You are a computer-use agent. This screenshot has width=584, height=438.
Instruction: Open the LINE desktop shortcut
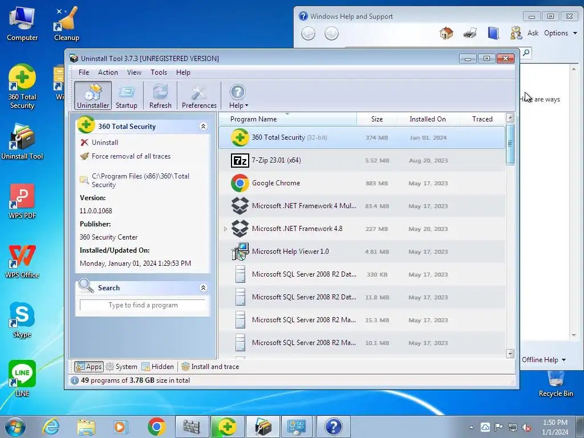(22, 379)
